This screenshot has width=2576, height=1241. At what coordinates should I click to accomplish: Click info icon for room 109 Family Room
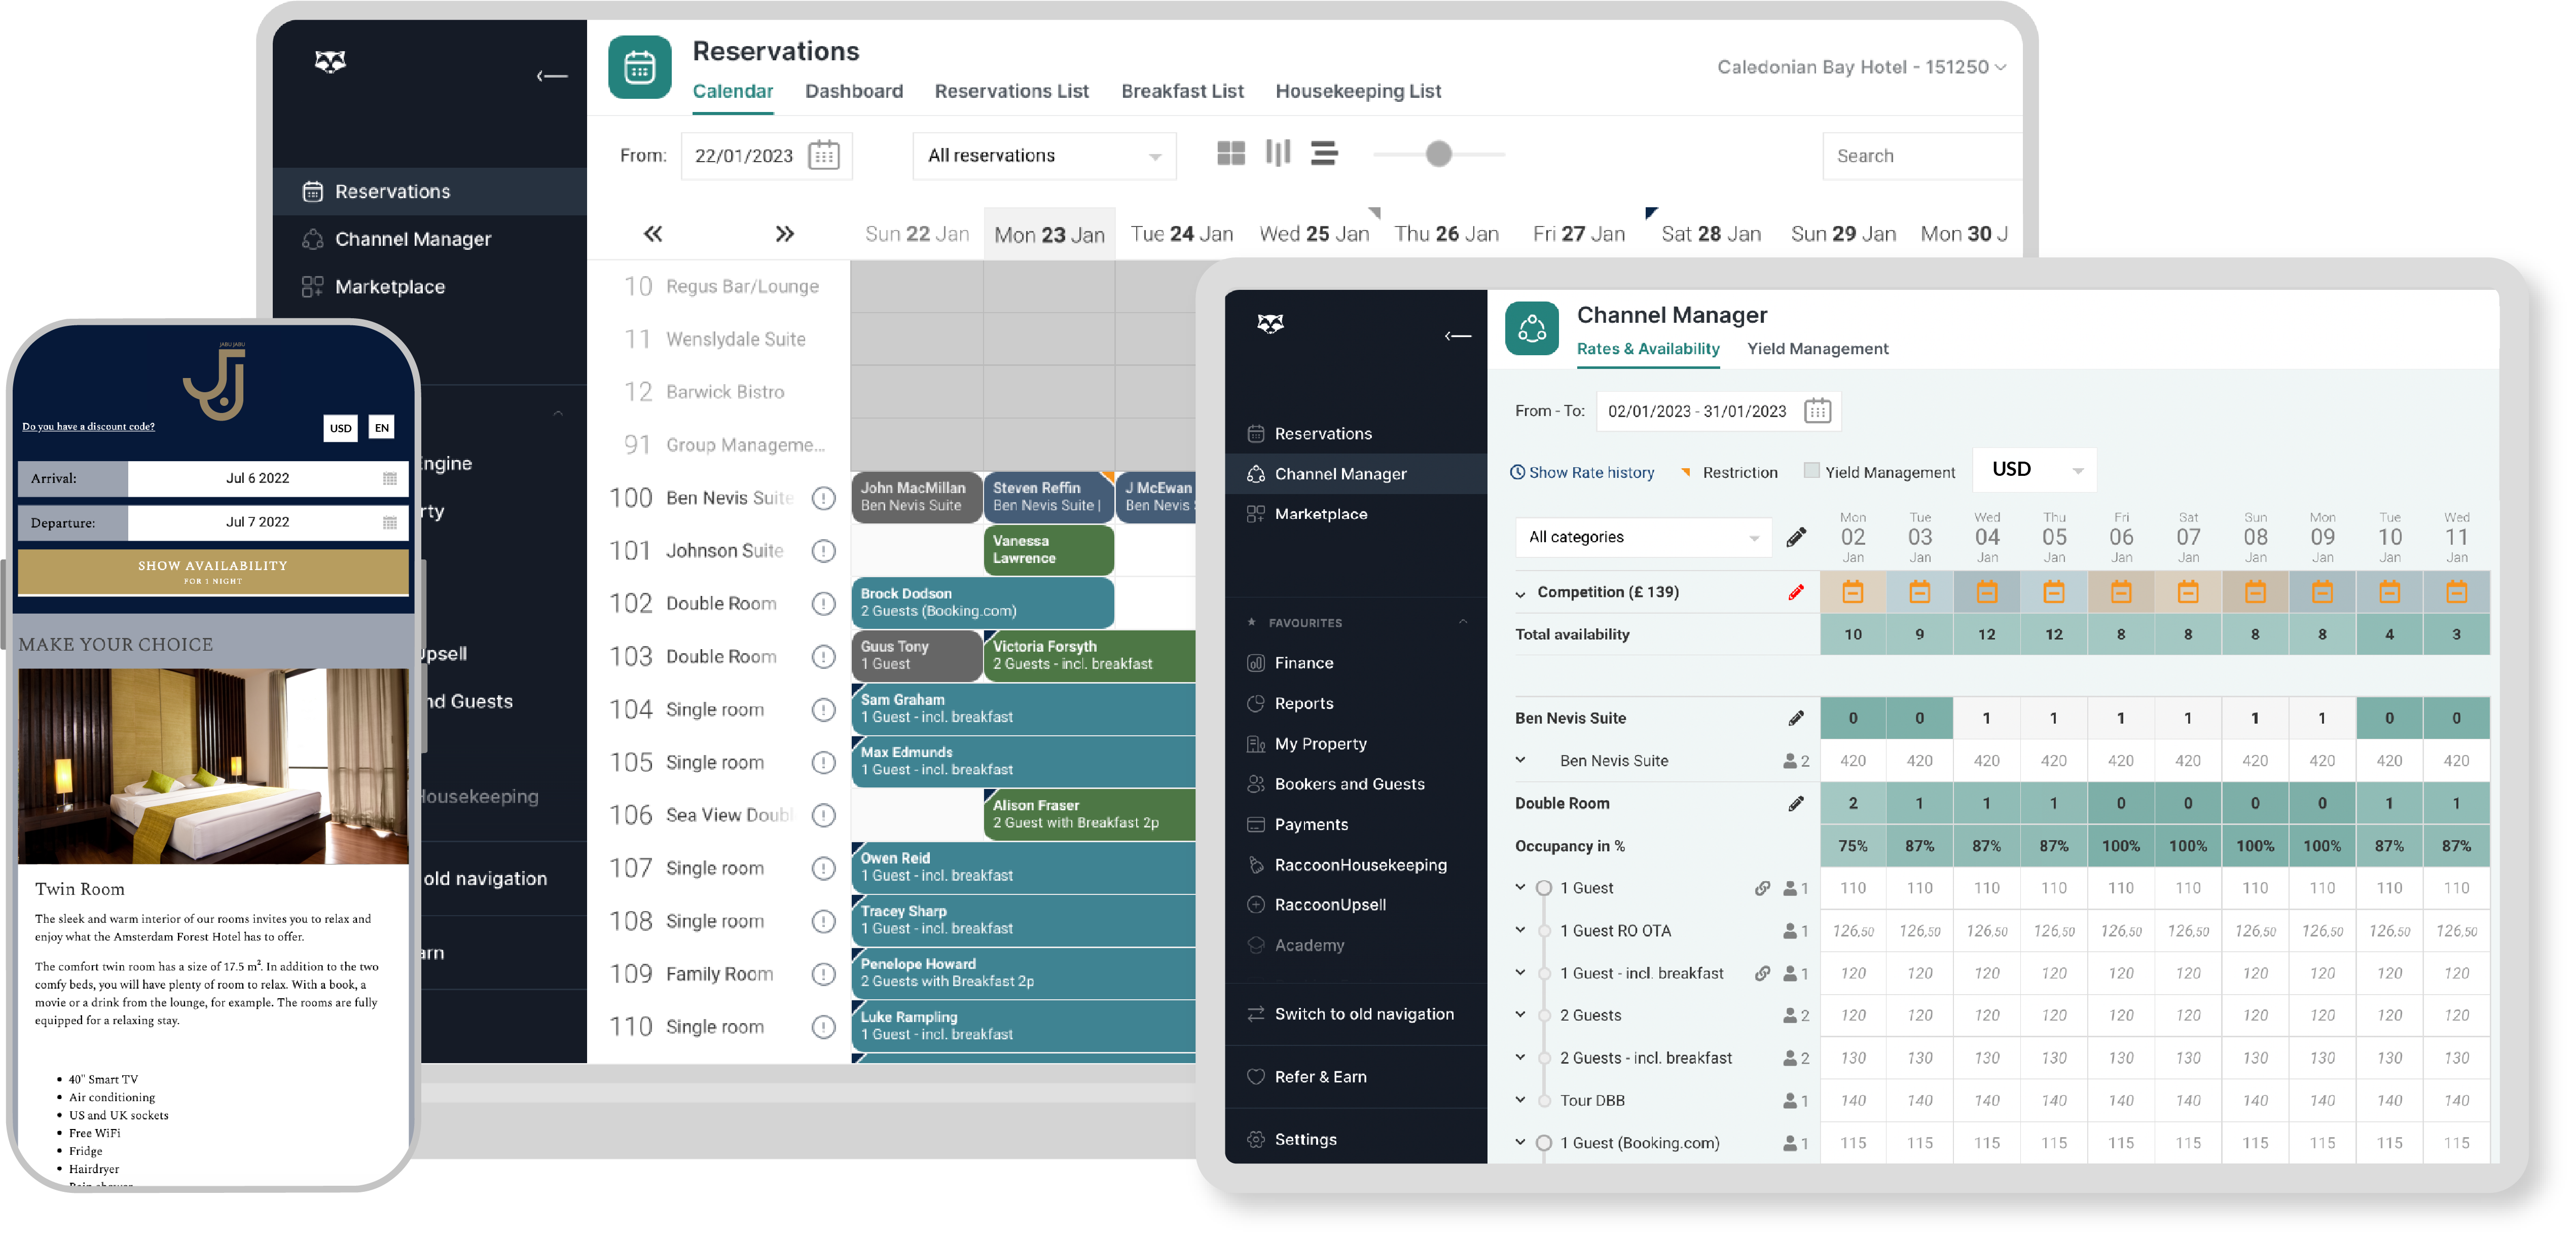point(823,973)
